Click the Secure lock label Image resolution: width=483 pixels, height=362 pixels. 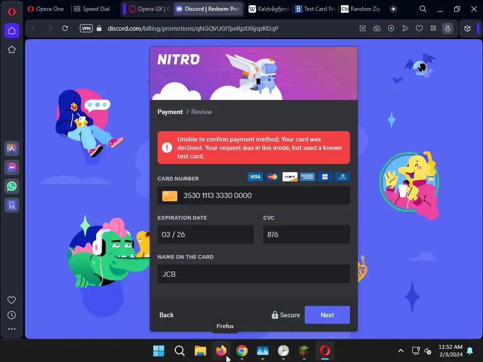click(x=285, y=315)
